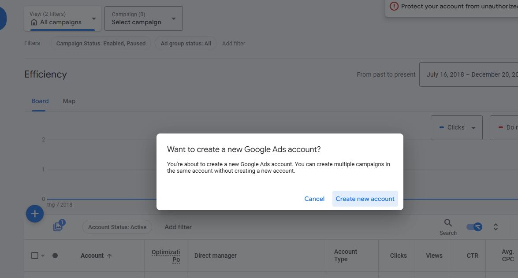Open the Clicks metric dropdown
518x278 pixels.
[x=457, y=127]
